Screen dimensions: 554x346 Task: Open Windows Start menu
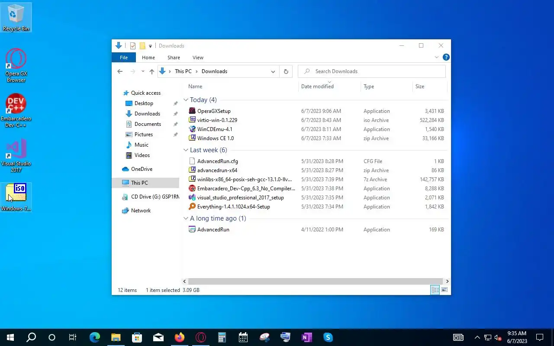tap(10, 337)
